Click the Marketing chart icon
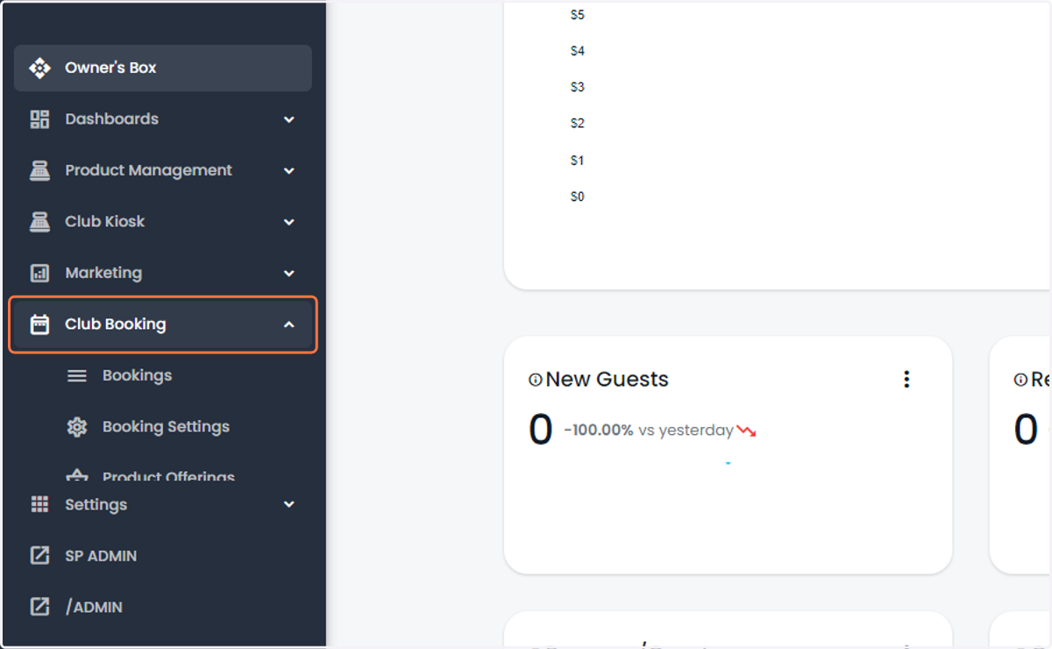Image resolution: width=1052 pixels, height=649 pixels. pos(39,273)
